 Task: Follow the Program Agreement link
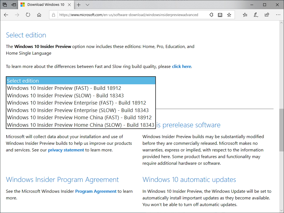(x=96, y=191)
